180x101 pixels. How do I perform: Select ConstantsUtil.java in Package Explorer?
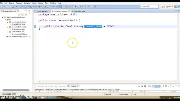point(21,34)
